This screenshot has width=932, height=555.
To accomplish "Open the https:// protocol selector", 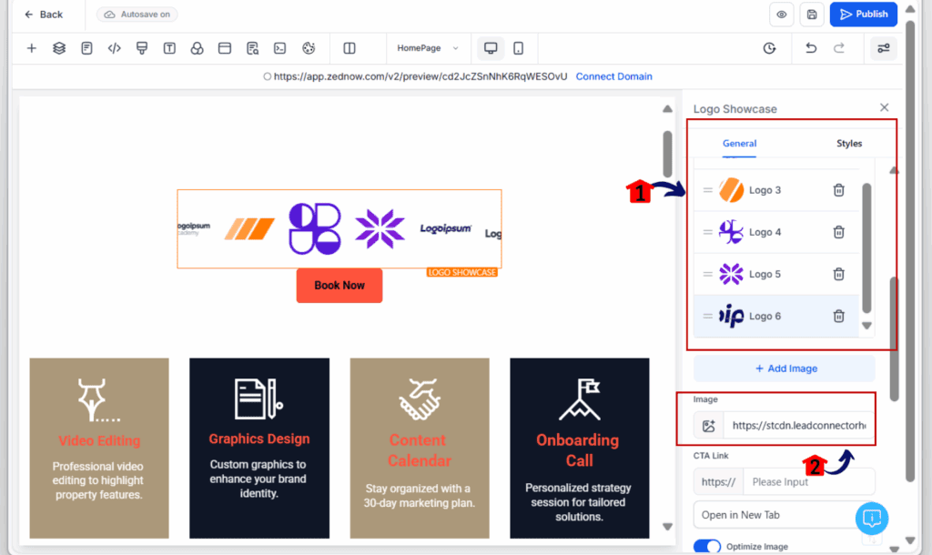I will pos(718,482).
